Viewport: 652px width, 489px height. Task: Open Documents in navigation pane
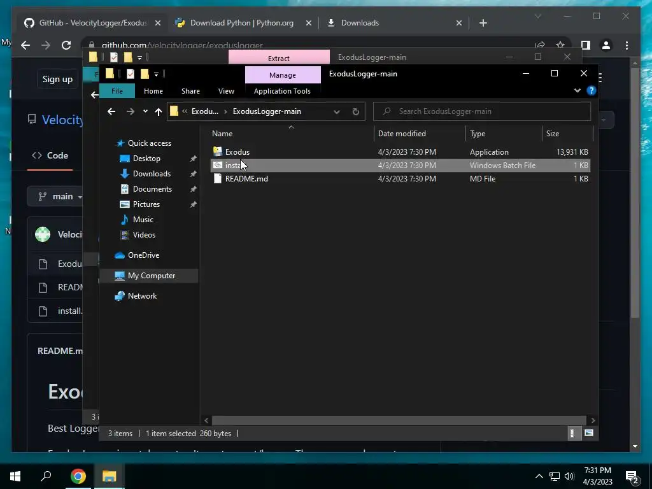tap(152, 189)
